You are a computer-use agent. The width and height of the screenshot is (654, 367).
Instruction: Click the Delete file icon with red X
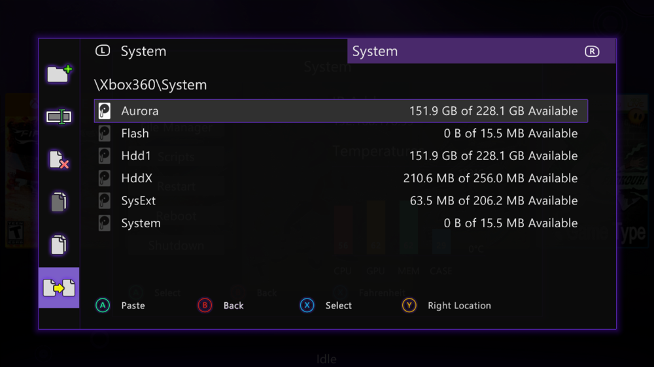click(x=59, y=159)
